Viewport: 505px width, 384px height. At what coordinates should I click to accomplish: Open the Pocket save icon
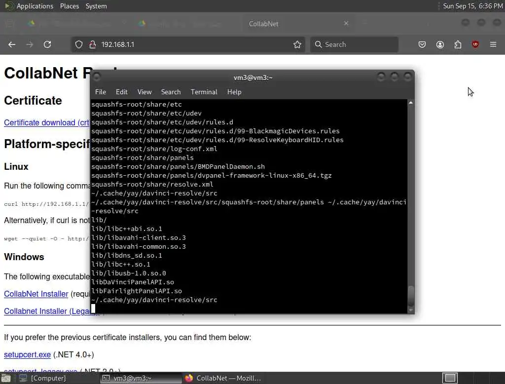[x=422, y=44]
